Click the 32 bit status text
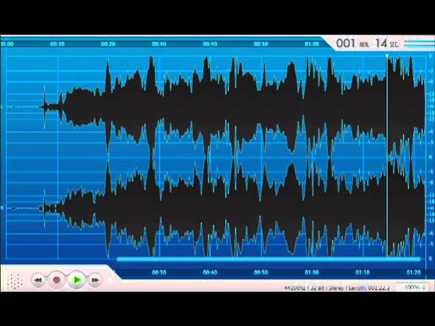435x326 pixels. pos(317,288)
